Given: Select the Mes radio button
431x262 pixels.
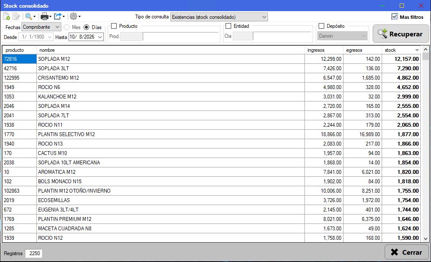Looking at the screenshot, I should click(67, 27).
